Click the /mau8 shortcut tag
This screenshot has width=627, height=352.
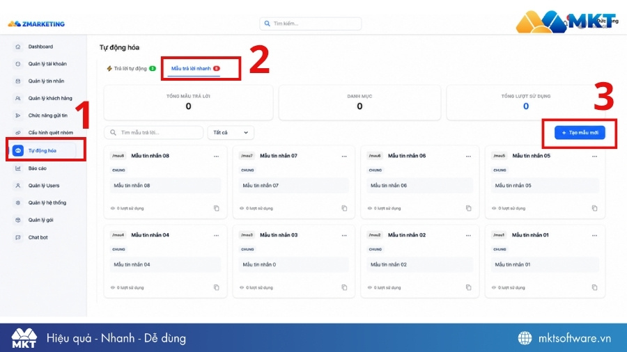pyautogui.click(x=118, y=156)
